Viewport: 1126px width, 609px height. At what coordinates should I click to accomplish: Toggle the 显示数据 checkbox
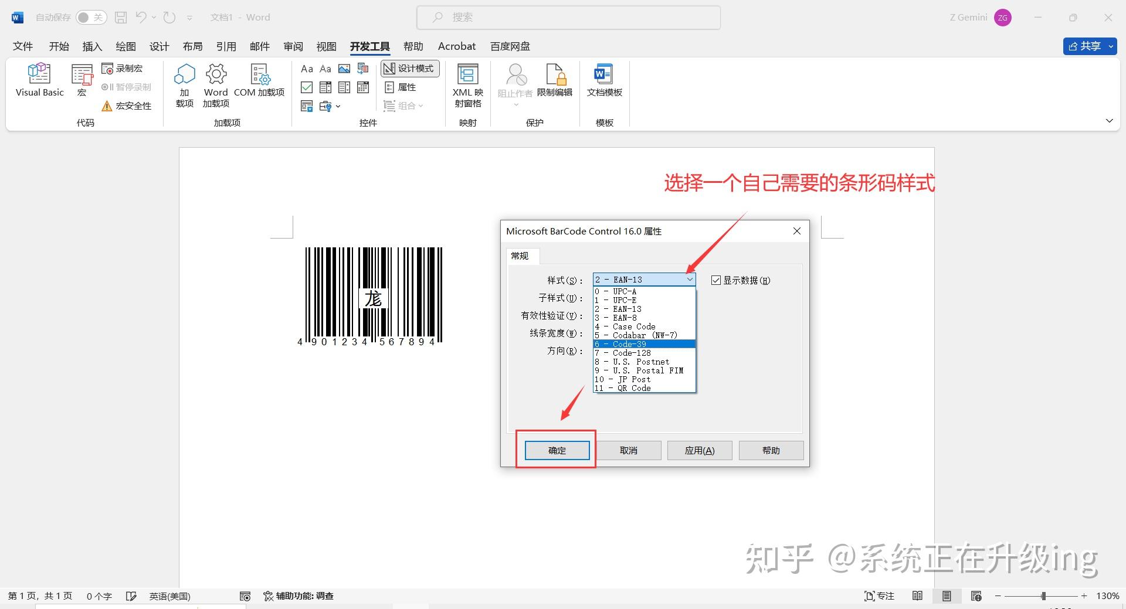pyautogui.click(x=715, y=280)
